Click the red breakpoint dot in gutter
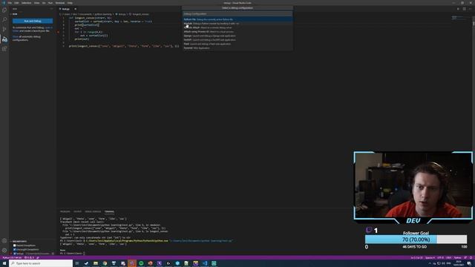The image size is (475, 267). click(x=58, y=32)
